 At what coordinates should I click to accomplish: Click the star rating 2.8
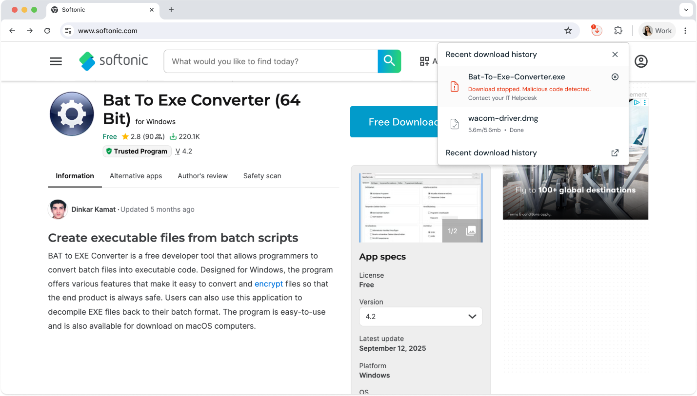(x=131, y=137)
